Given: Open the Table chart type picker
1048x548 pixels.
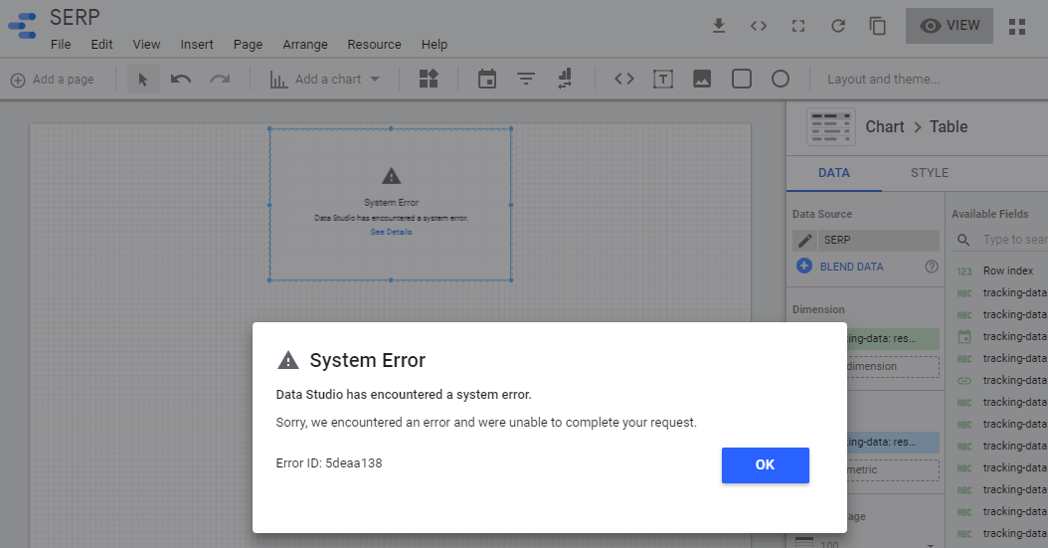Looking at the screenshot, I should 831,127.
